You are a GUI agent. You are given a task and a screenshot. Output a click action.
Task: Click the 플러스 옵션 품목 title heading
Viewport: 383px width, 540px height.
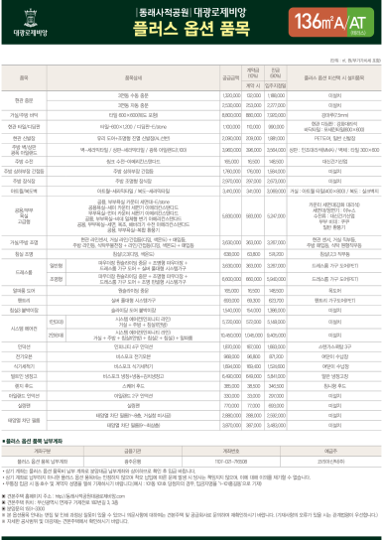[191, 29]
